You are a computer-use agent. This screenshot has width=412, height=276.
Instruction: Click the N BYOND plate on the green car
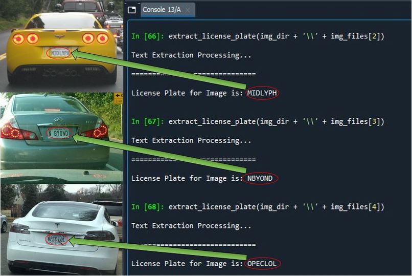[58, 133]
